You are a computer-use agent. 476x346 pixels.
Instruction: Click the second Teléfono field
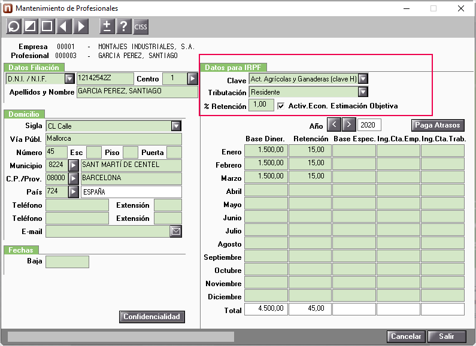coord(77,218)
